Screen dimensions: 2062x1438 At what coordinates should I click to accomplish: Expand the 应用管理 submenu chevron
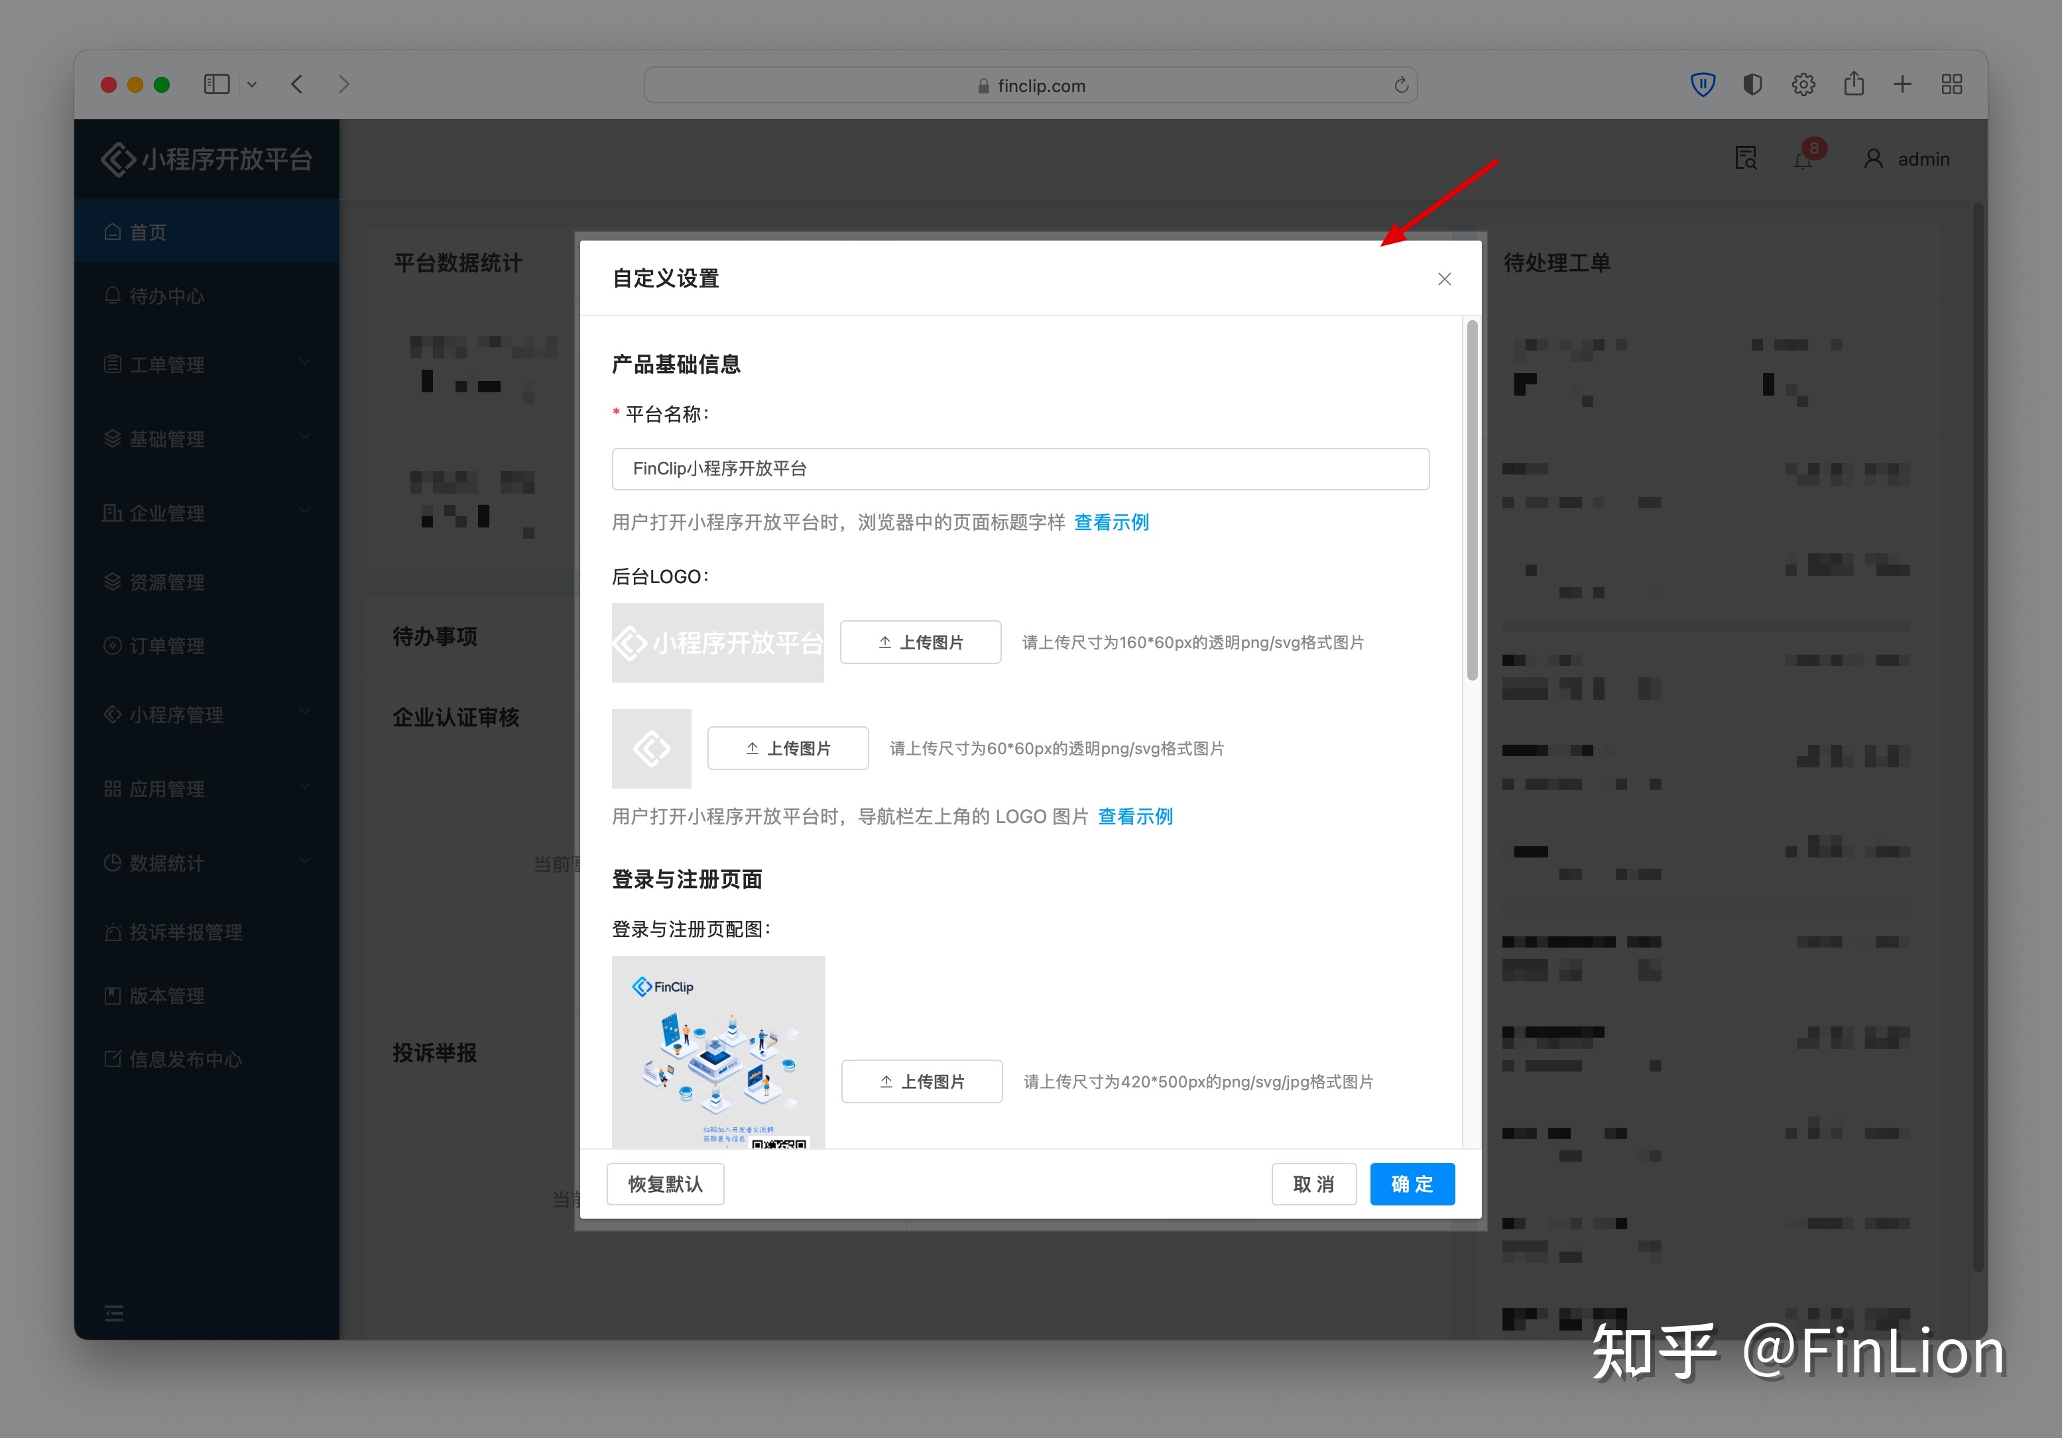(x=306, y=787)
